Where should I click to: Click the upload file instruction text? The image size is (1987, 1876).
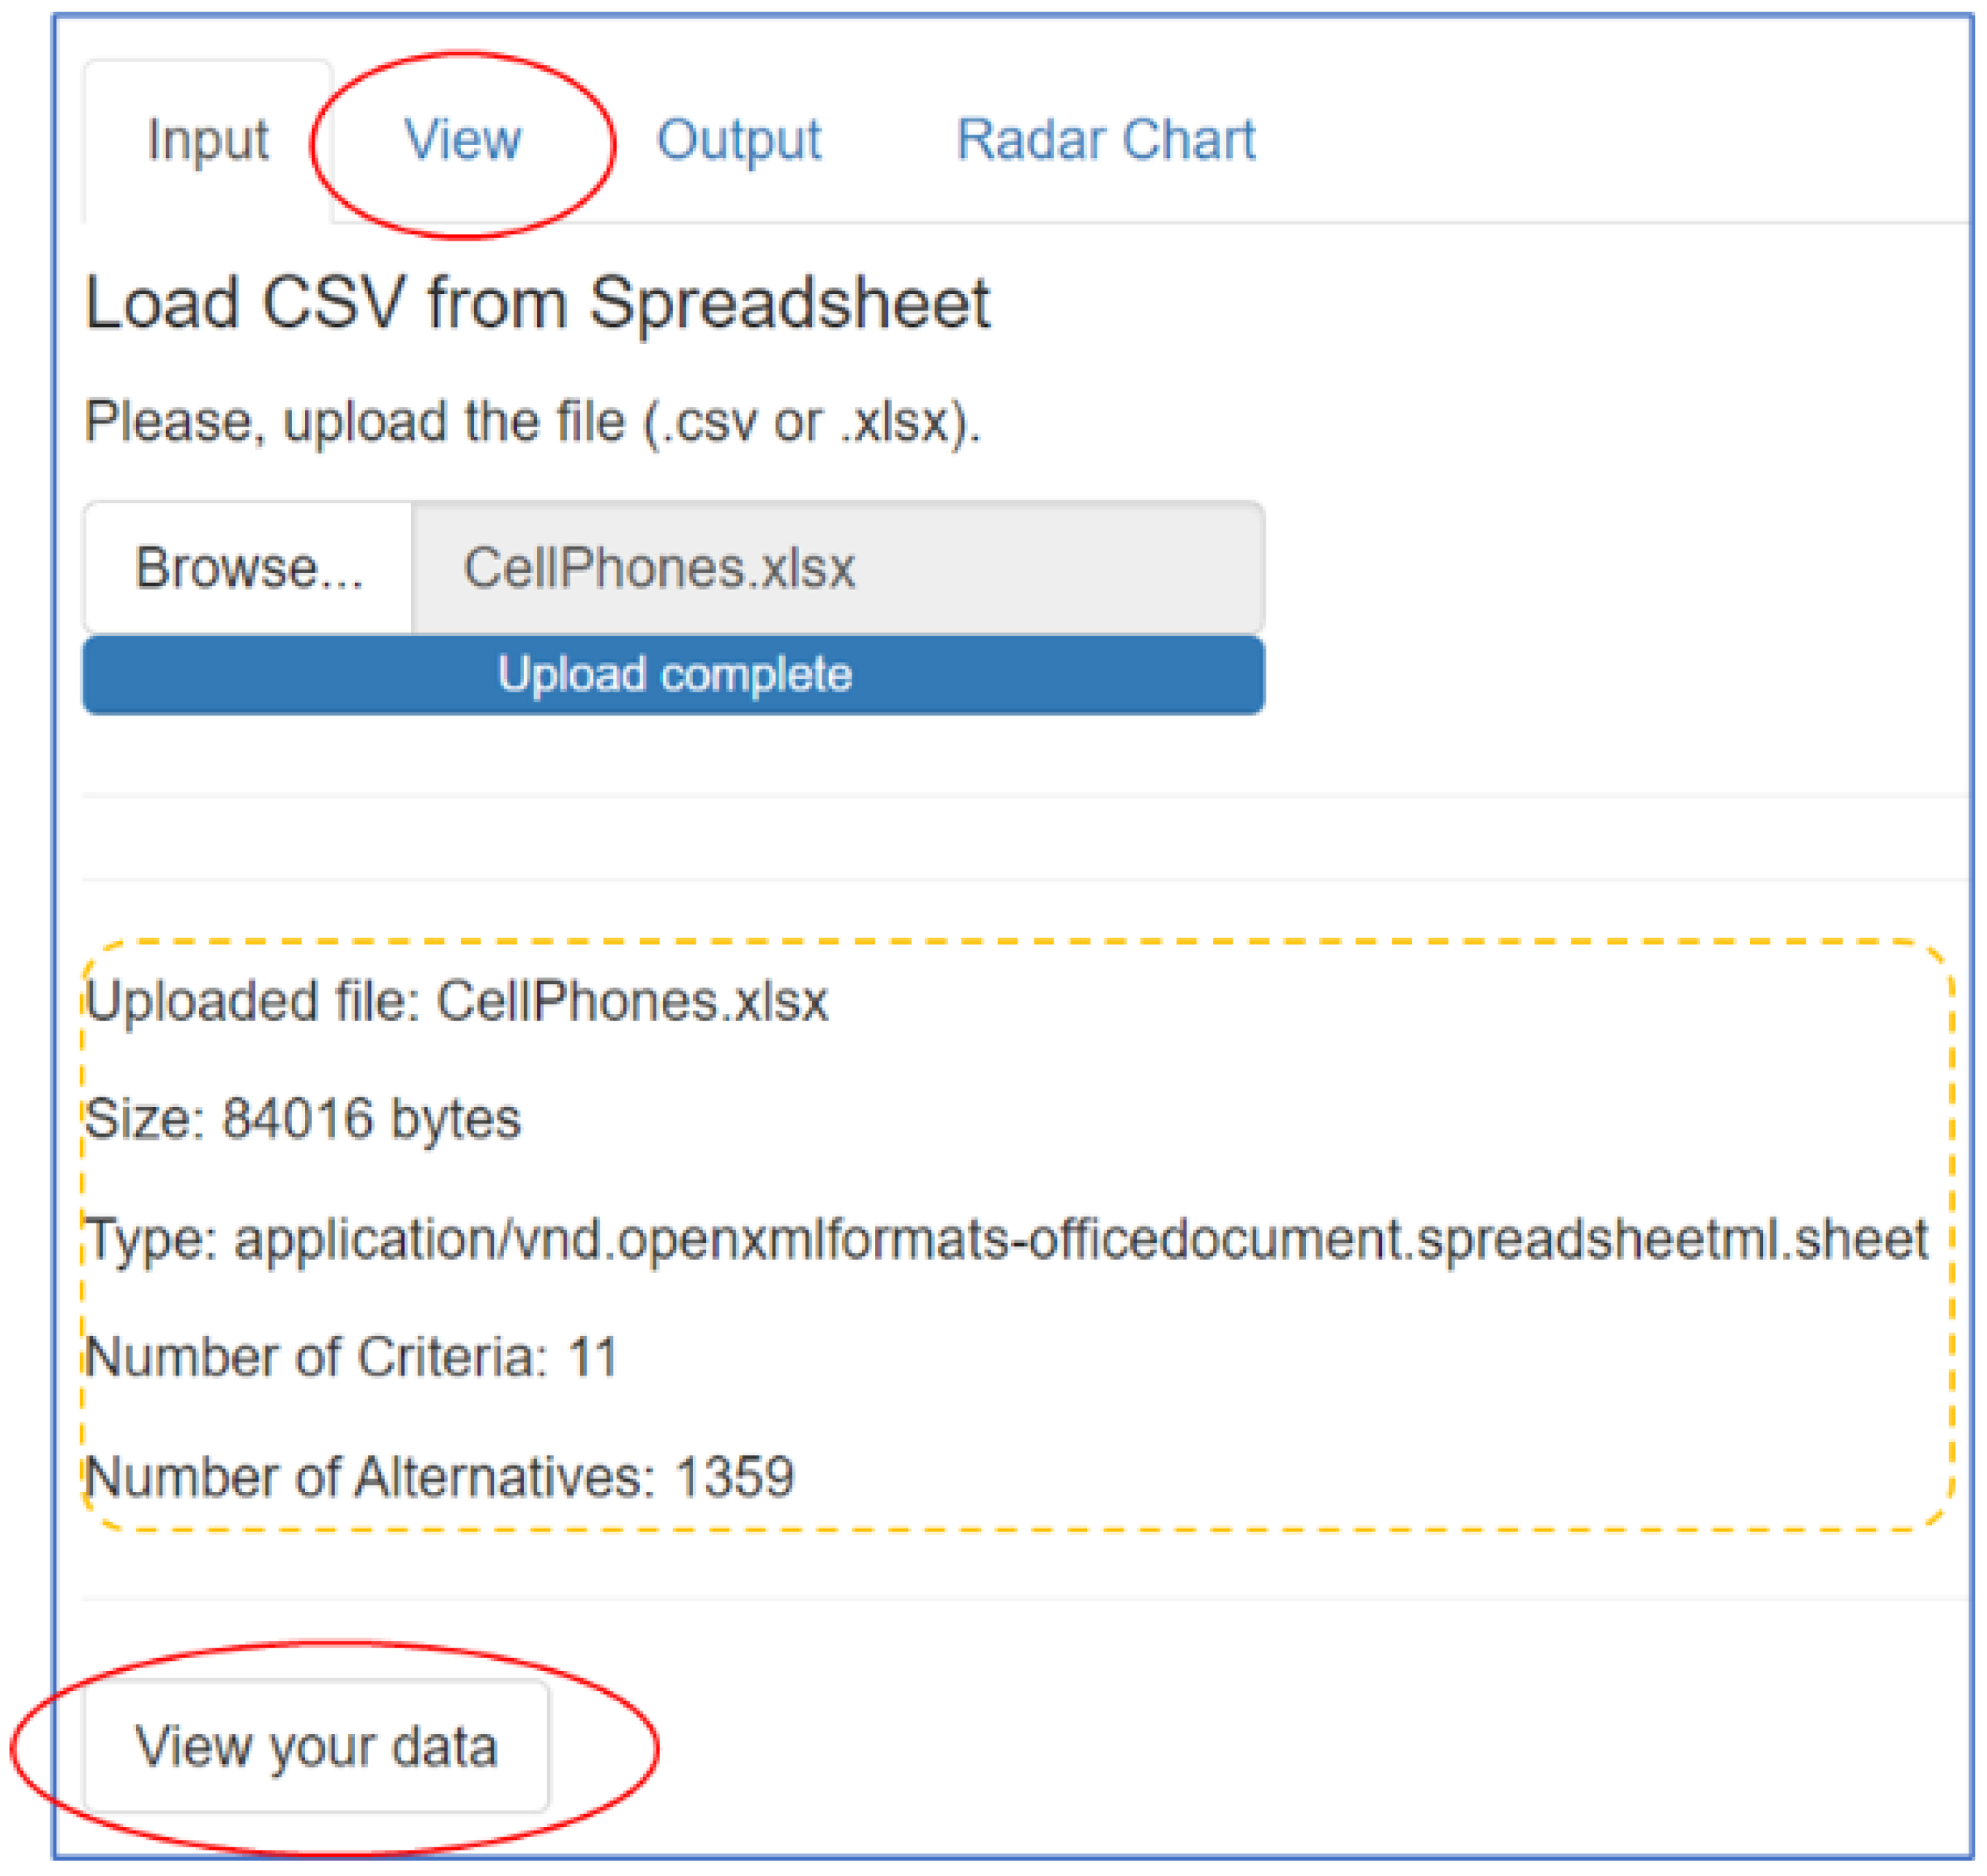[x=532, y=421]
